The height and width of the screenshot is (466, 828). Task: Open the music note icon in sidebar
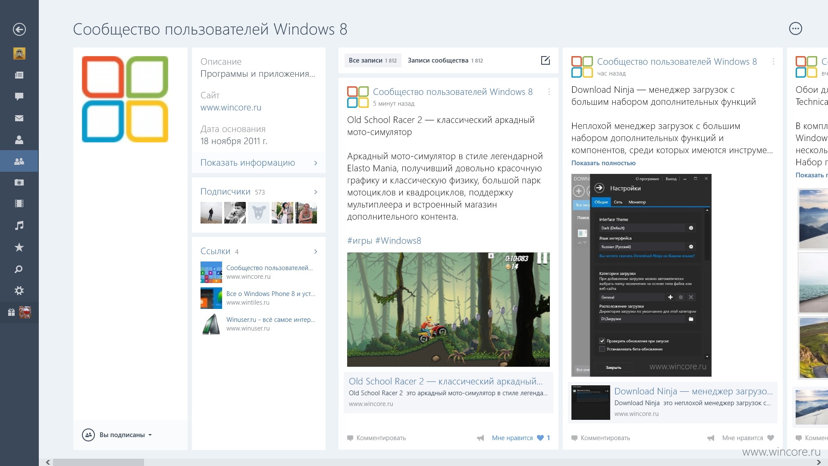[19, 225]
